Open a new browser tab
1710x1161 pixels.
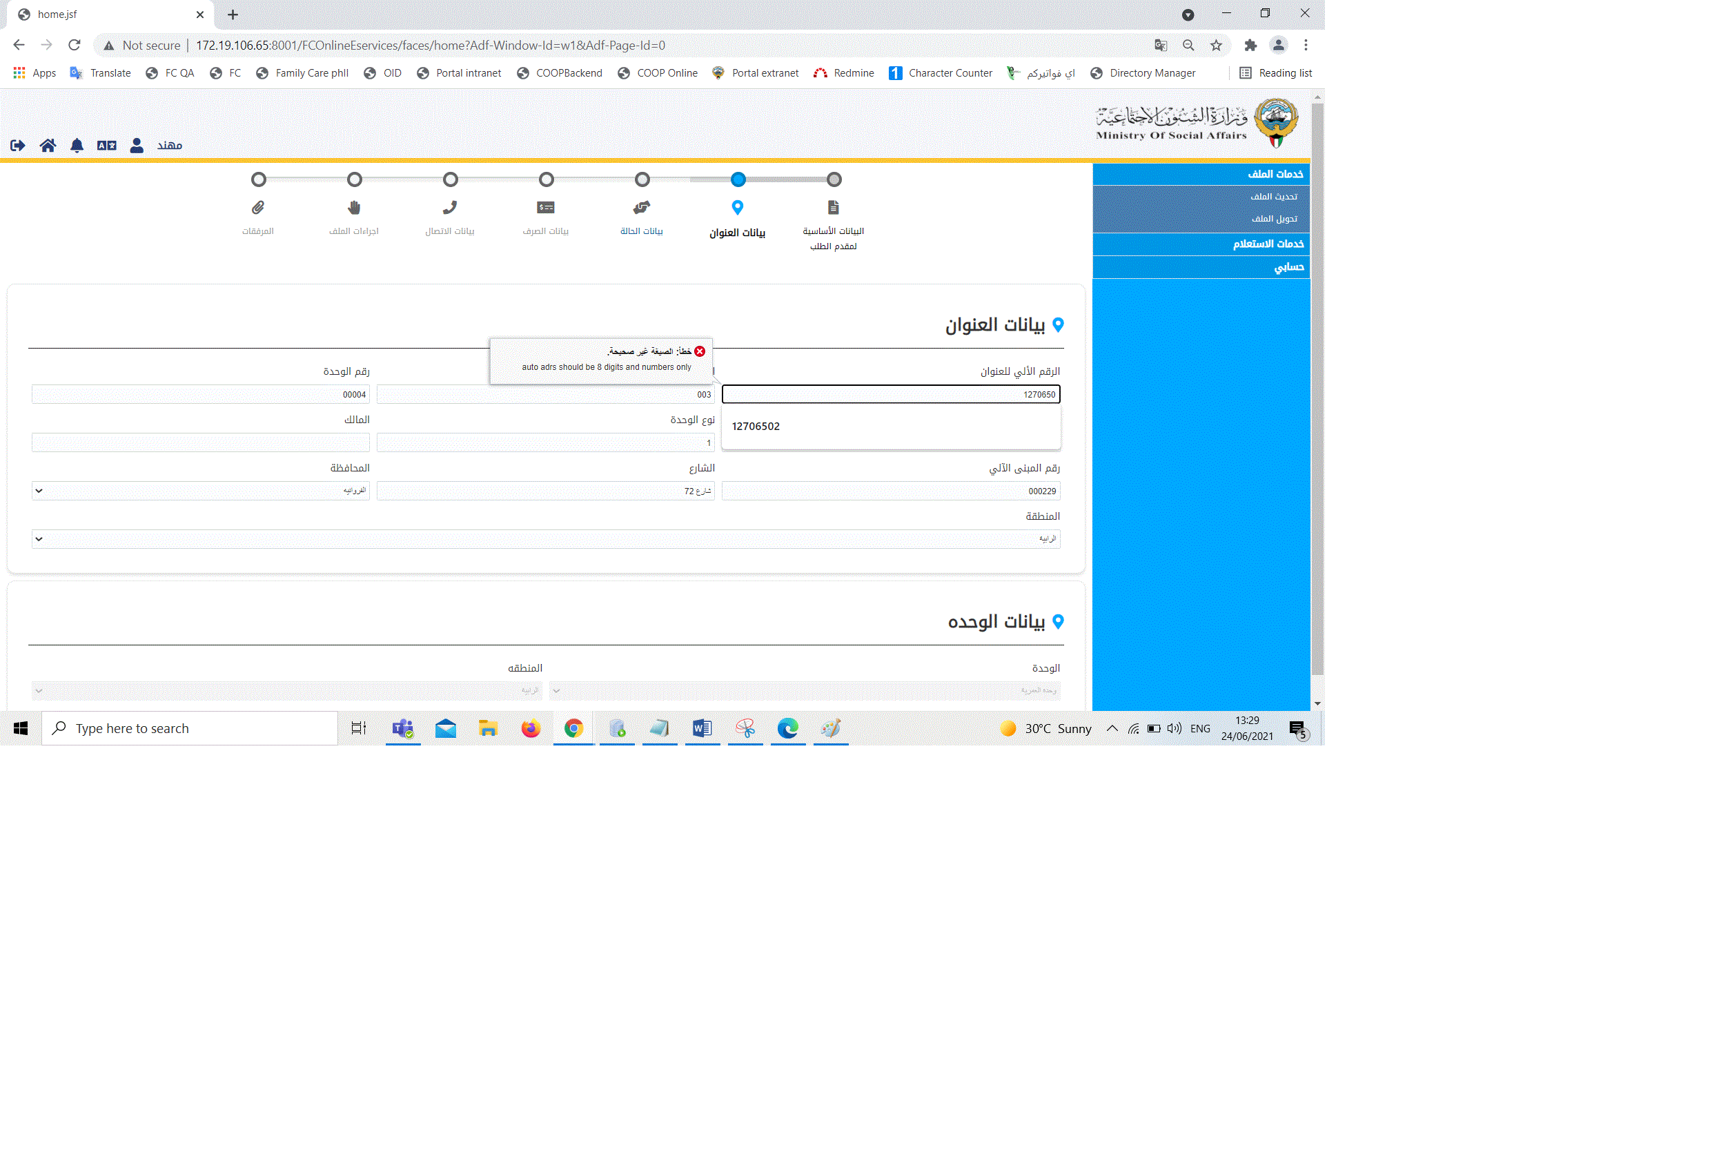(233, 14)
